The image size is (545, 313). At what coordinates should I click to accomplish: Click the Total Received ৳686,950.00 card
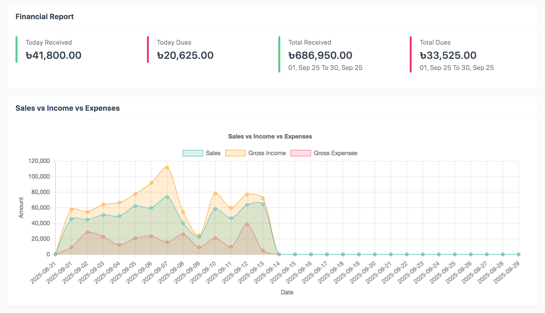coord(320,55)
